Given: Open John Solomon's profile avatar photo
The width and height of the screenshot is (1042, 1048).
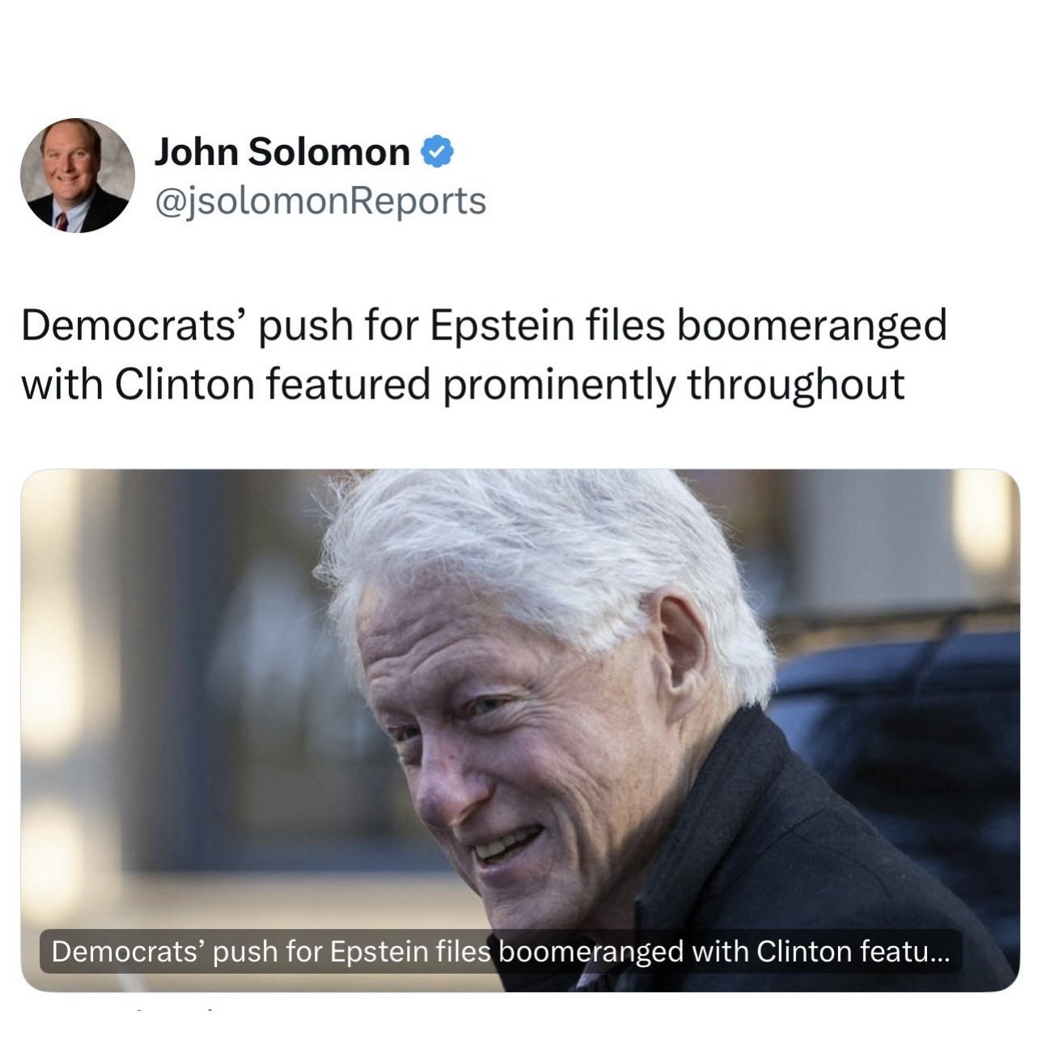Looking at the screenshot, I should (x=78, y=175).
